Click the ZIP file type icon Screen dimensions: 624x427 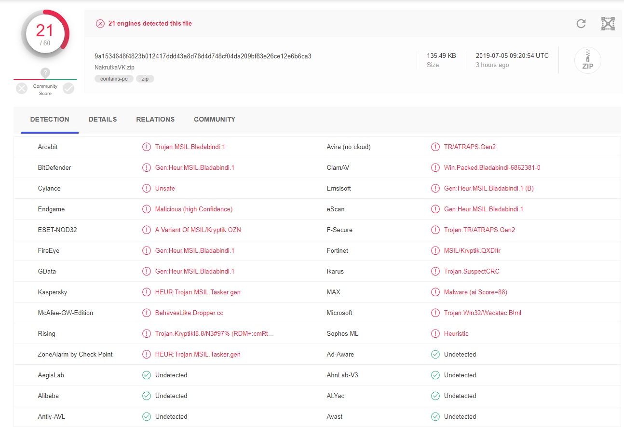point(588,60)
